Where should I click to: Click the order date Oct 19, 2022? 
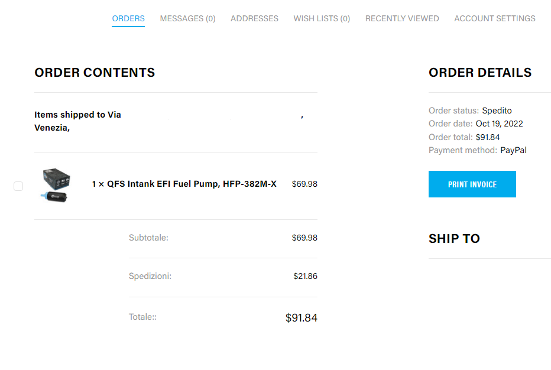(499, 124)
